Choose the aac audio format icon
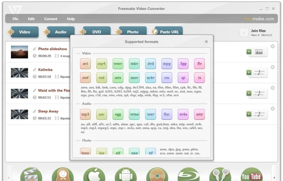Screen dimensions: 283x181 [x=102, y=114]
